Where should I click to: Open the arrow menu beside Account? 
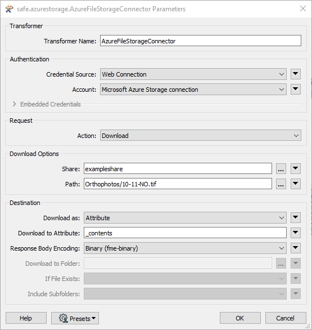pos(296,89)
